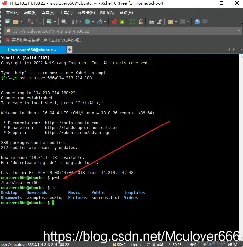Open the 选项卡(B) menu

[86, 12]
